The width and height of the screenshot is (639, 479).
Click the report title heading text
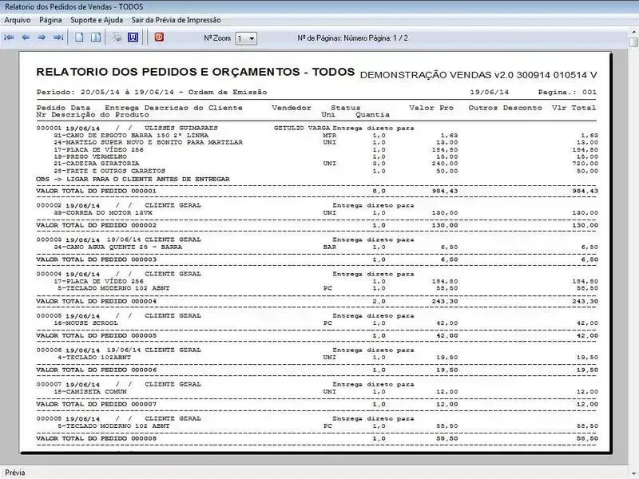(x=196, y=72)
